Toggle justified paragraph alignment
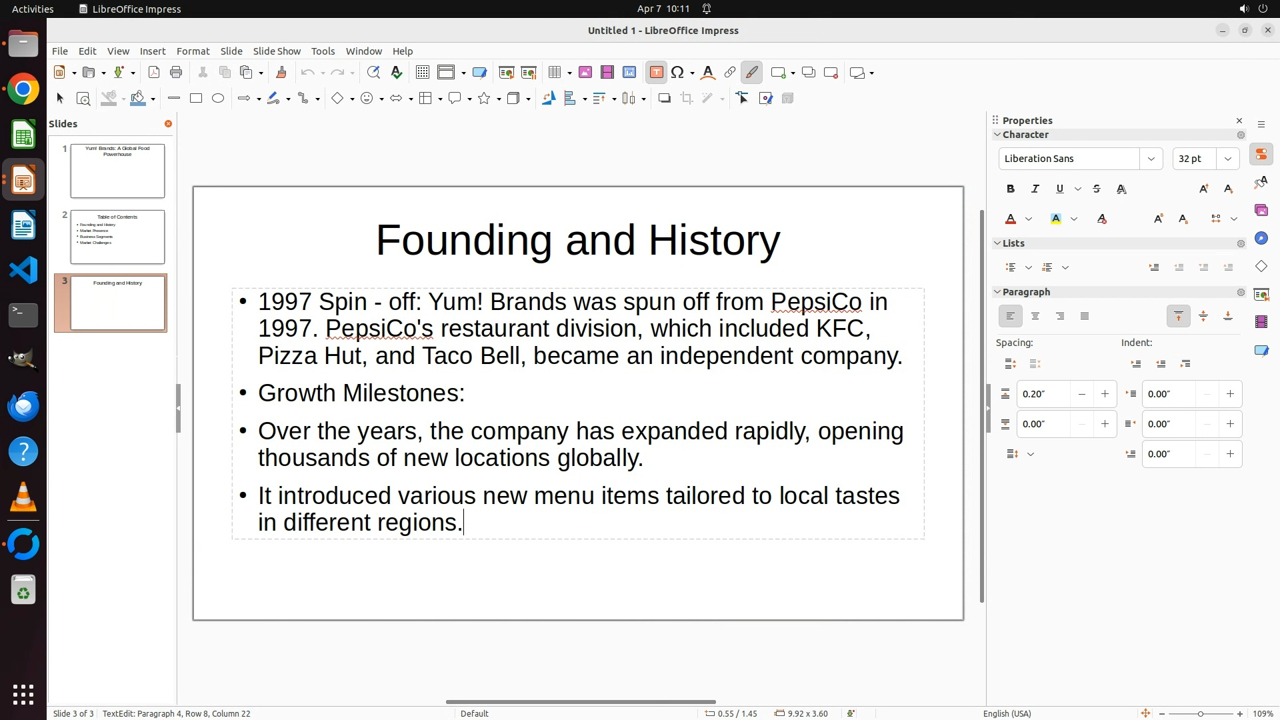The width and height of the screenshot is (1280, 720). coord(1085,317)
